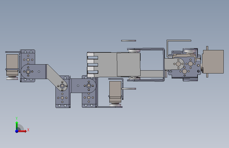This screenshot has height=148, width=229.
Task: Click the blue Z axis ball at the triad origin
Action: coord(17,131)
